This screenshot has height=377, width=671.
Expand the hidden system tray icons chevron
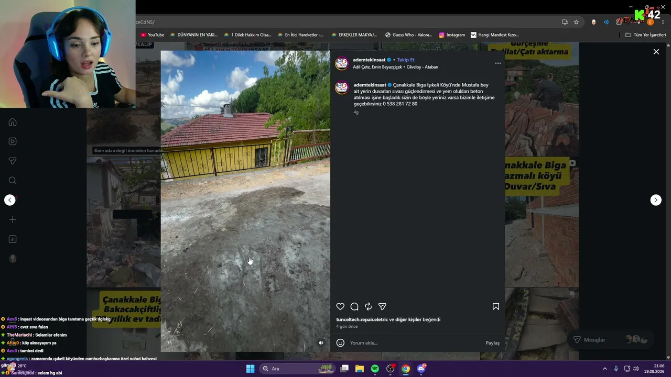pyautogui.click(x=604, y=369)
